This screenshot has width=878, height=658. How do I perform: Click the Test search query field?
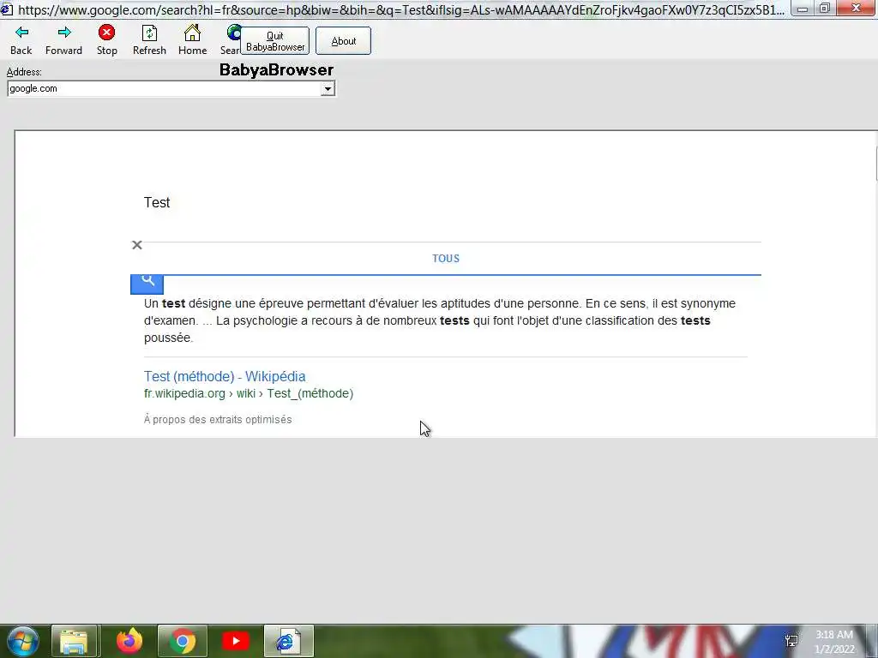(x=157, y=202)
